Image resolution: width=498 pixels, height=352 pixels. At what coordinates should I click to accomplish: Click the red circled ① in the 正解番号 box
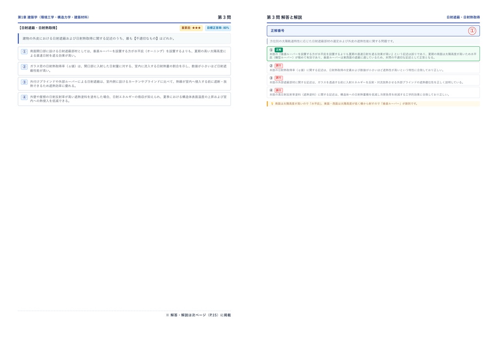[472, 31]
